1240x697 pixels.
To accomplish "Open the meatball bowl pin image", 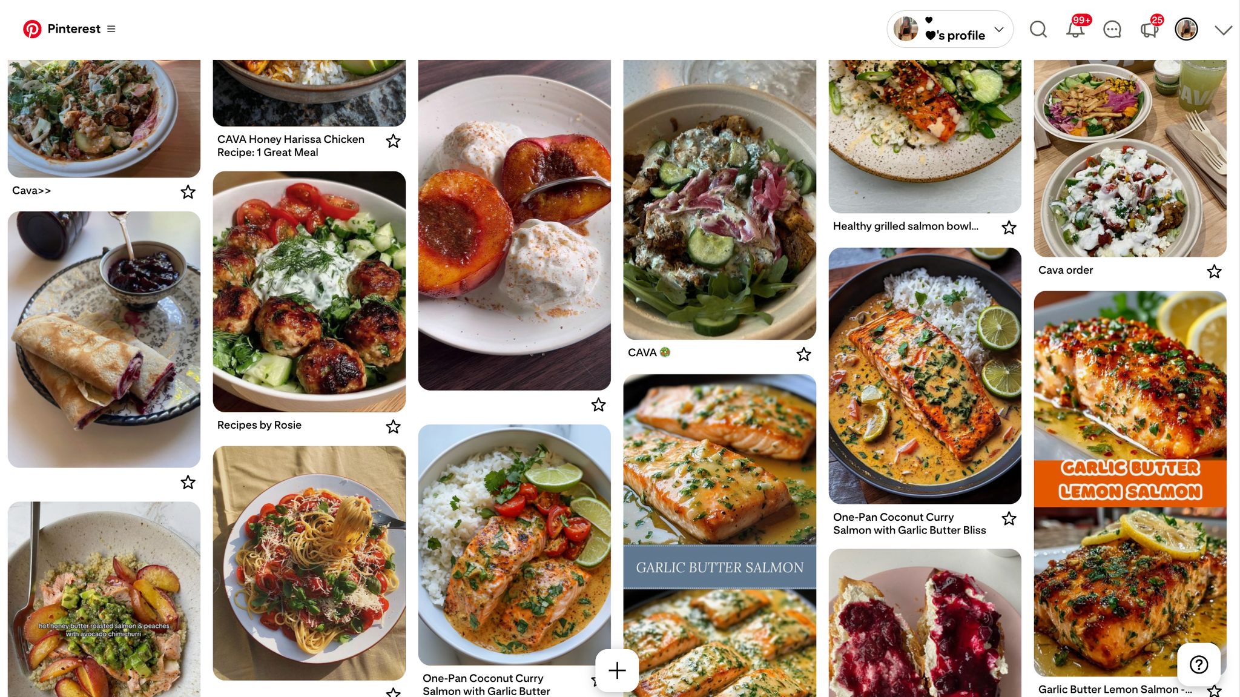I will point(309,292).
